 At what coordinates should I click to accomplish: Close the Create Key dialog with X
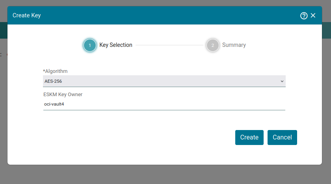[x=313, y=15]
